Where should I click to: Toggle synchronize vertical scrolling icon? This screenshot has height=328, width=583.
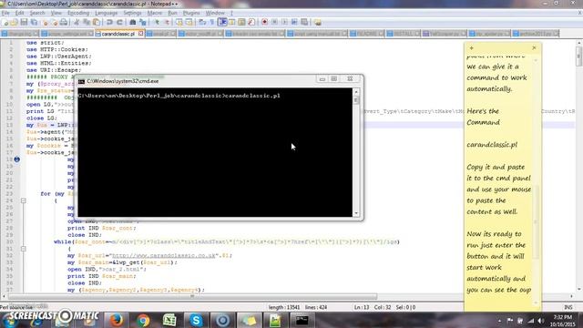(x=179, y=22)
